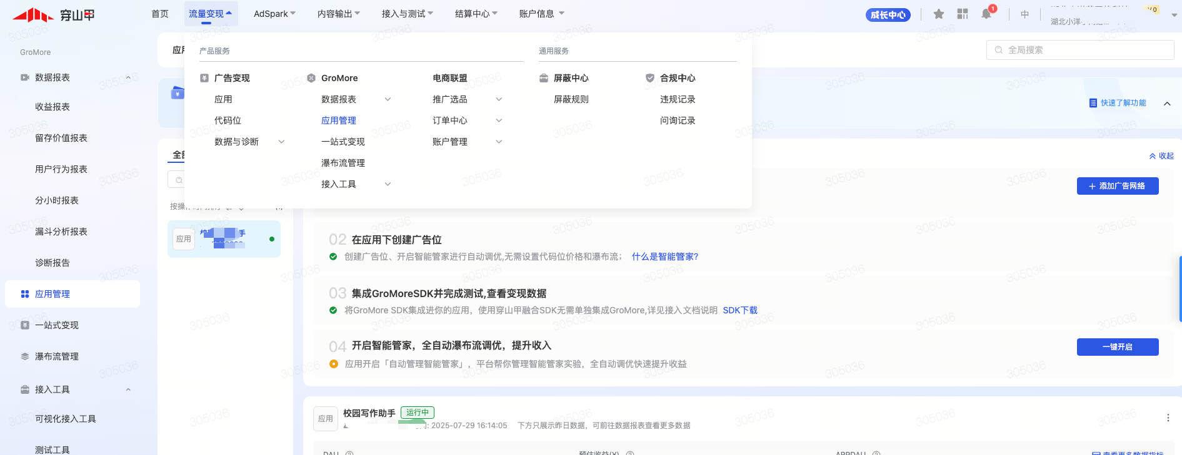Click 应用管理 sidebar grid icon
Image resolution: width=1182 pixels, height=455 pixels.
pyautogui.click(x=25, y=294)
